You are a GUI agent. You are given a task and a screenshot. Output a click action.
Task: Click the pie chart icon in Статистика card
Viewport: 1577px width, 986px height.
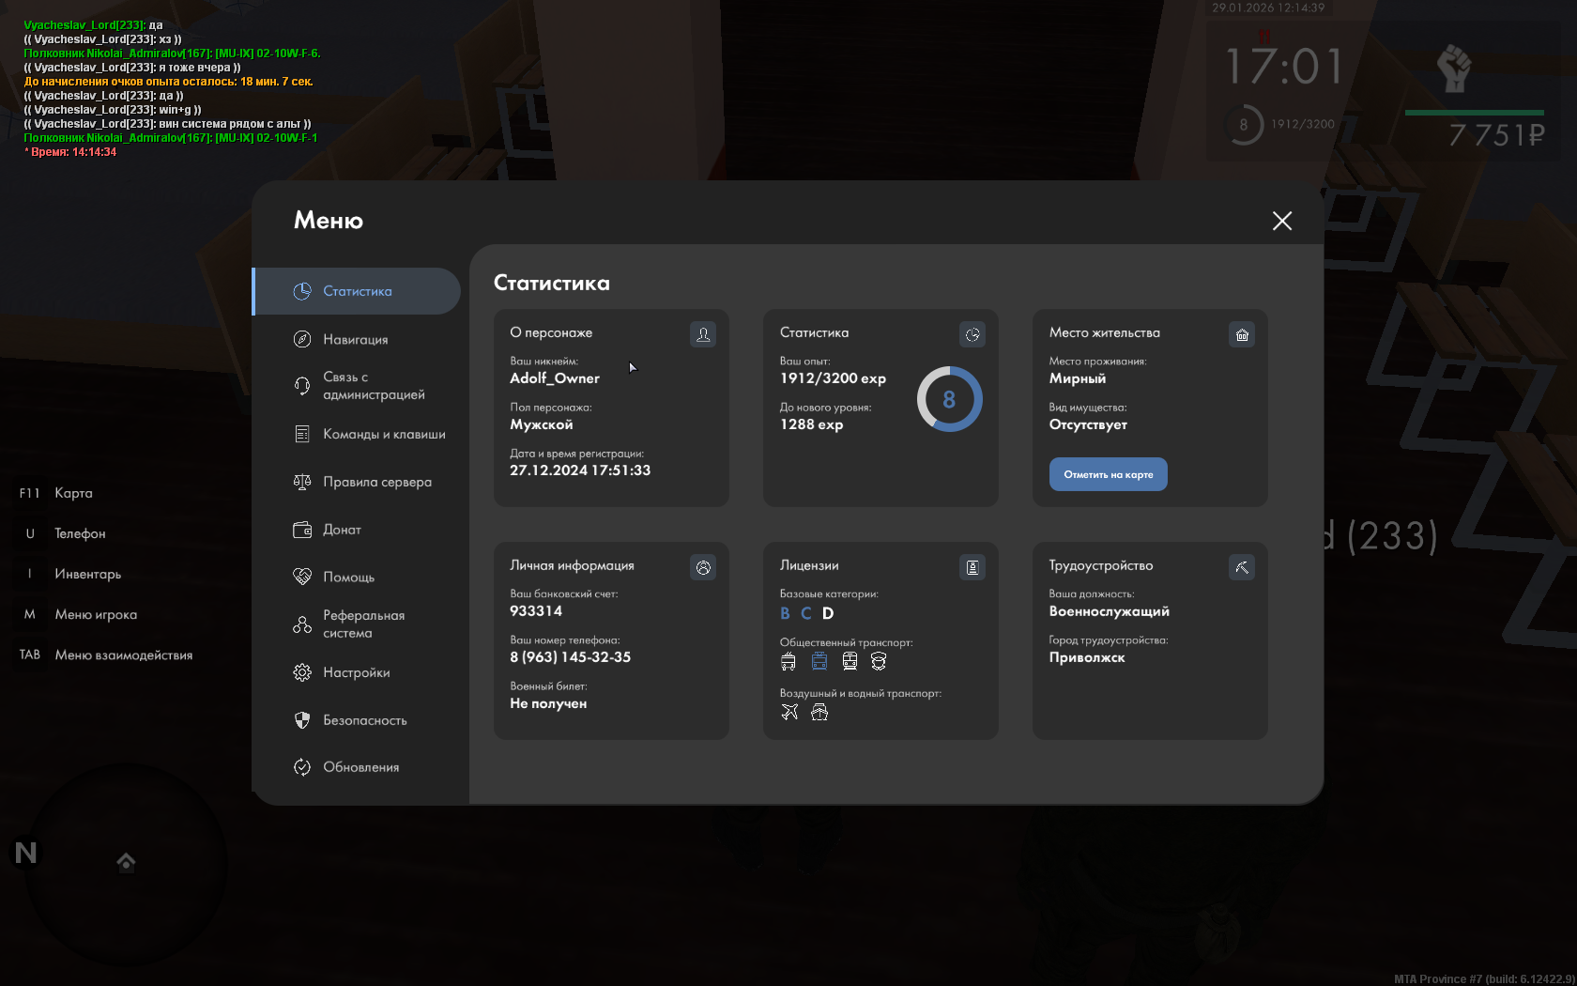tap(972, 334)
